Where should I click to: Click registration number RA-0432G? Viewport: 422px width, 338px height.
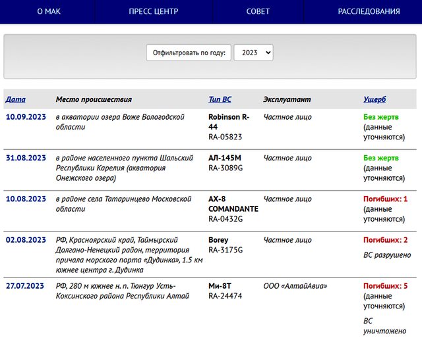click(226, 219)
